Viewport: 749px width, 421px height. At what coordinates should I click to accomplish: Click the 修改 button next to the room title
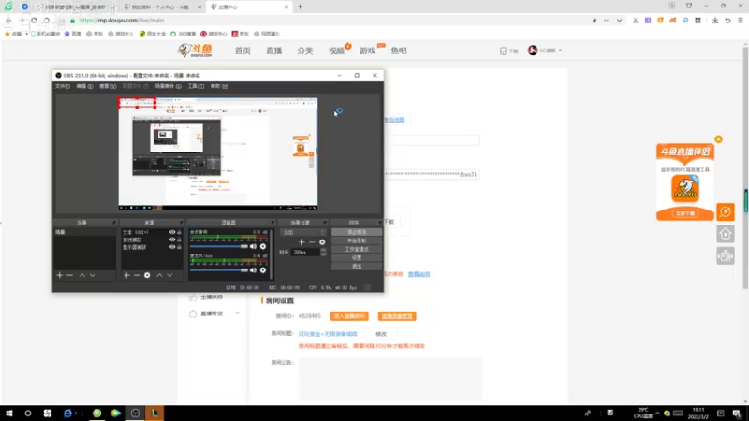pyautogui.click(x=381, y=334)
